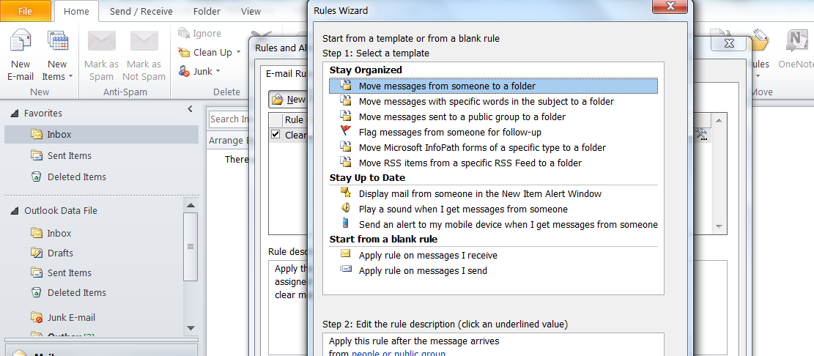Open the New Items button

coord(57,56)
